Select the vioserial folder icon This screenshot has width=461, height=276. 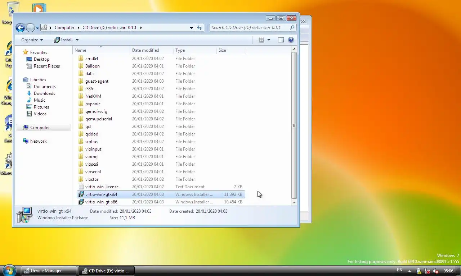[x=81, y=172]
